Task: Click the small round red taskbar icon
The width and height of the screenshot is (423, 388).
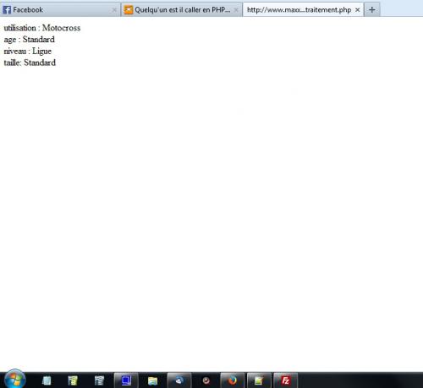Action: click(x=206, y=380)
